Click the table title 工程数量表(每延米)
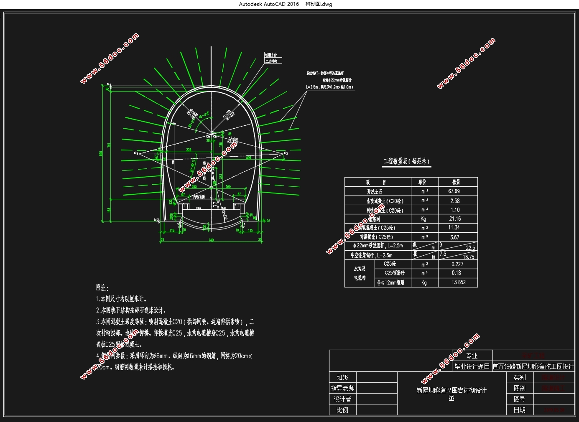Screen dimensions: 579x422 (406, 161)
